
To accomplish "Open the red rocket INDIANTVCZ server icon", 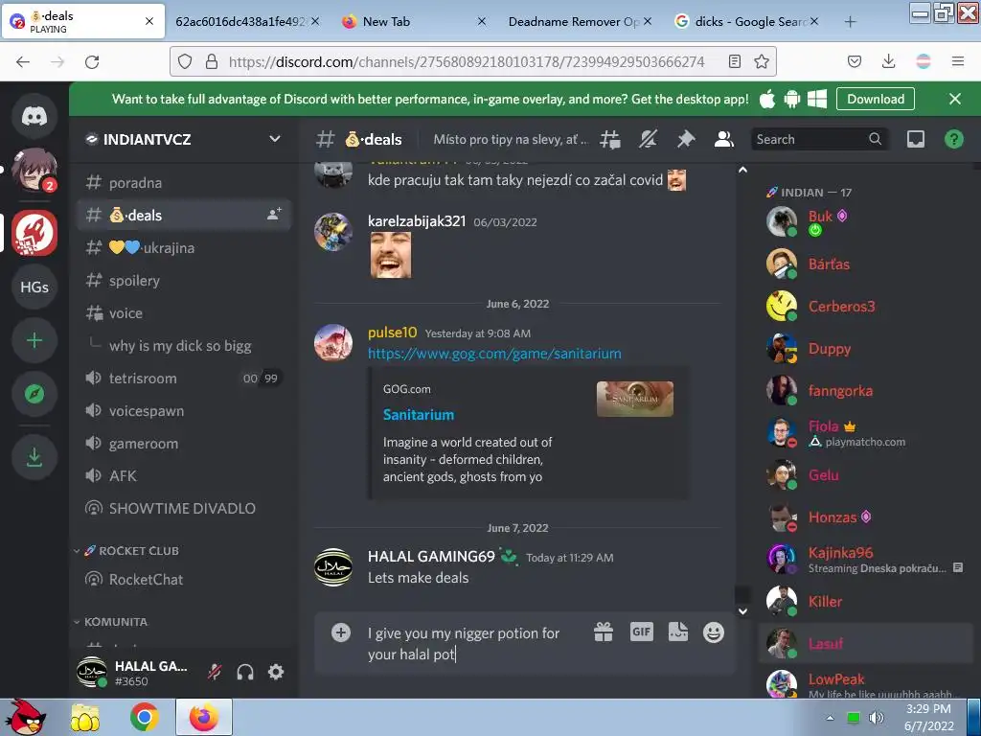I will [x=34, y=233].
